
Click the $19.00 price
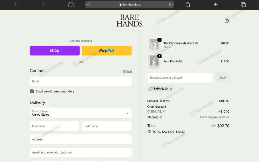pyautogui.click(x=225, y=62)
